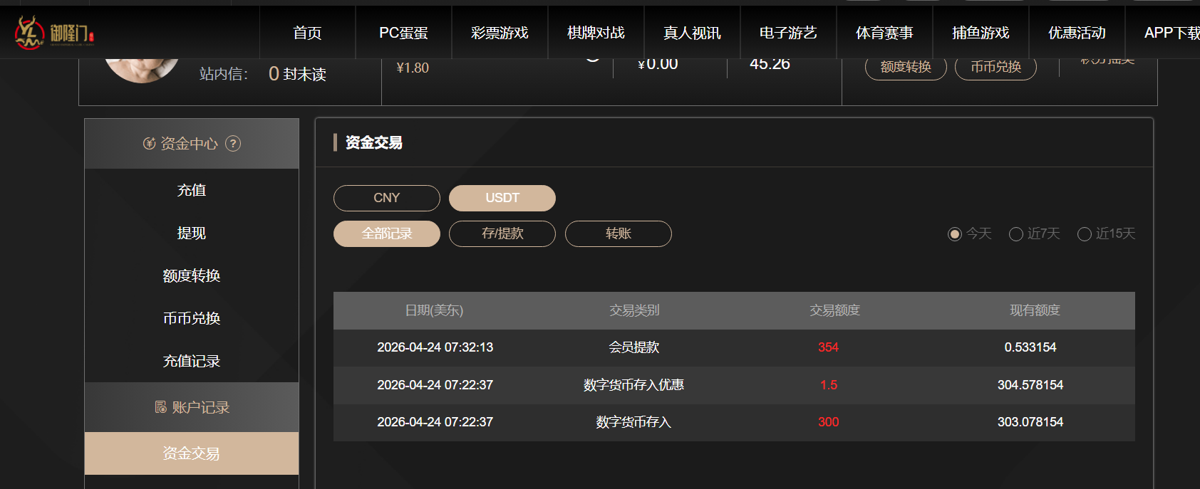Open the 电子游艺 menu item
1200x489 pixels.
788,33
